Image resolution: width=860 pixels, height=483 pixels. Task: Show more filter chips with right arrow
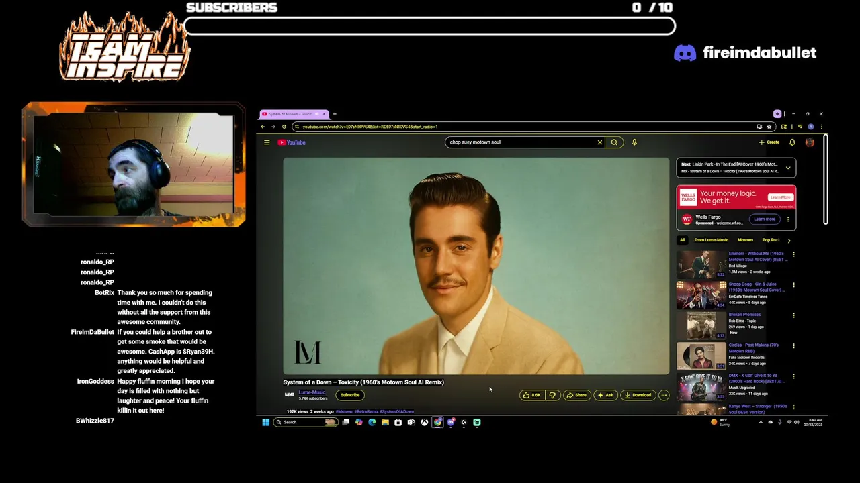coord(789,240)
